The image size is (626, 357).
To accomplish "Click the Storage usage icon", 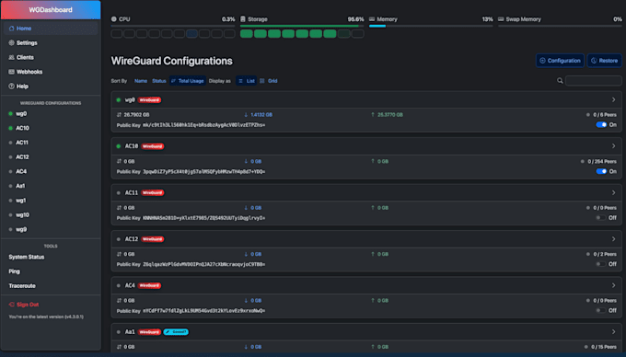I will pyautogui.click(x=243, y=18).
